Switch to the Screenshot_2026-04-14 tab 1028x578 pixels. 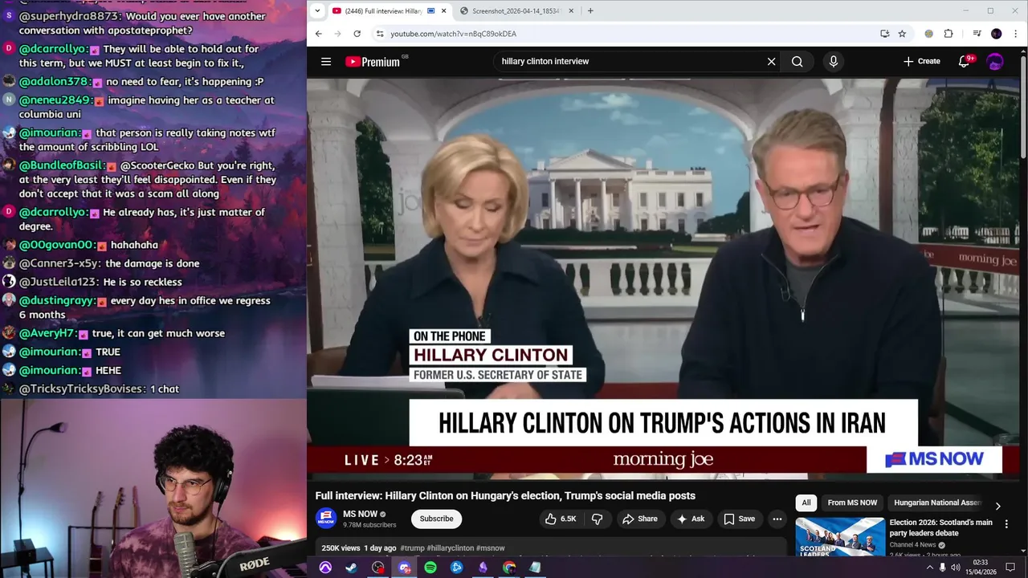coord(516,10)
